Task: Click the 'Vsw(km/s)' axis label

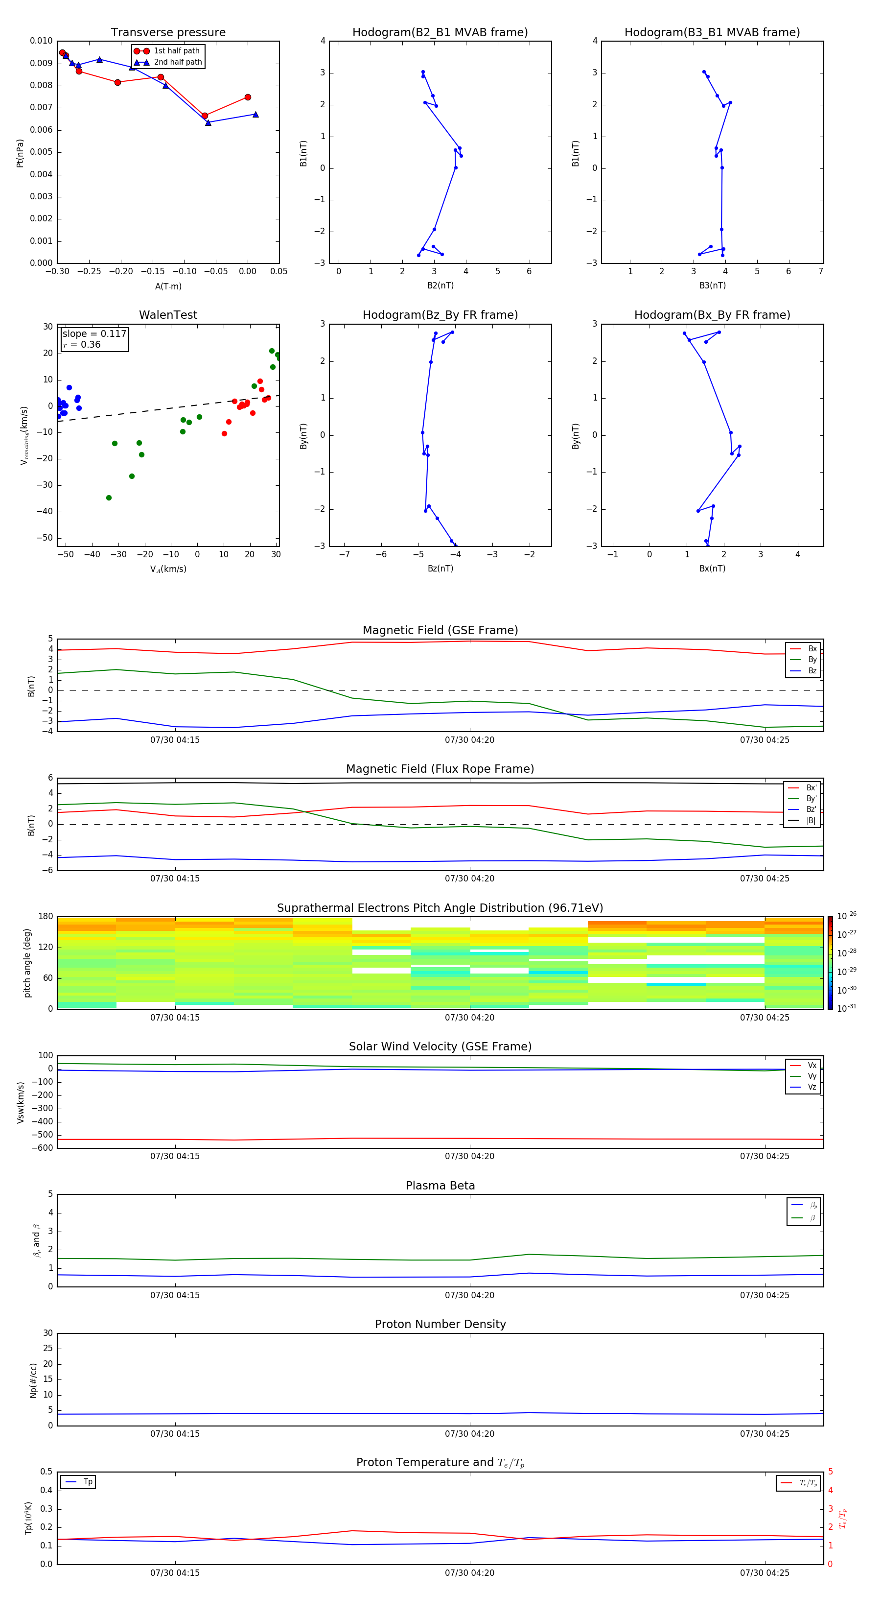Action: [20, 1102]
